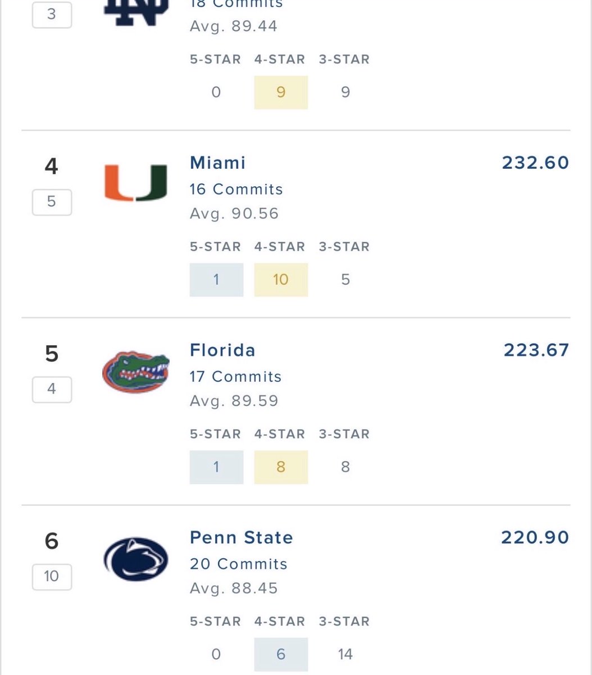
Task: View Florida's 17 Commits list
Action: [x=235, y=377]
